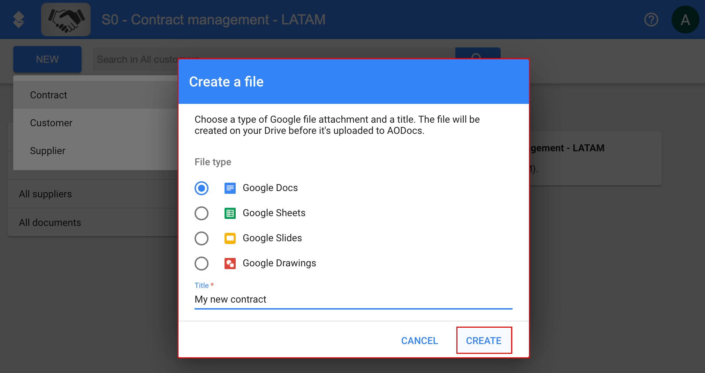Click the search magnifier button
Screen dimensions: 705x373
(x=478, y=54)
